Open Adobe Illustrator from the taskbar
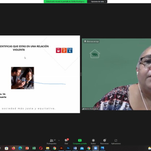 point(61,148)
